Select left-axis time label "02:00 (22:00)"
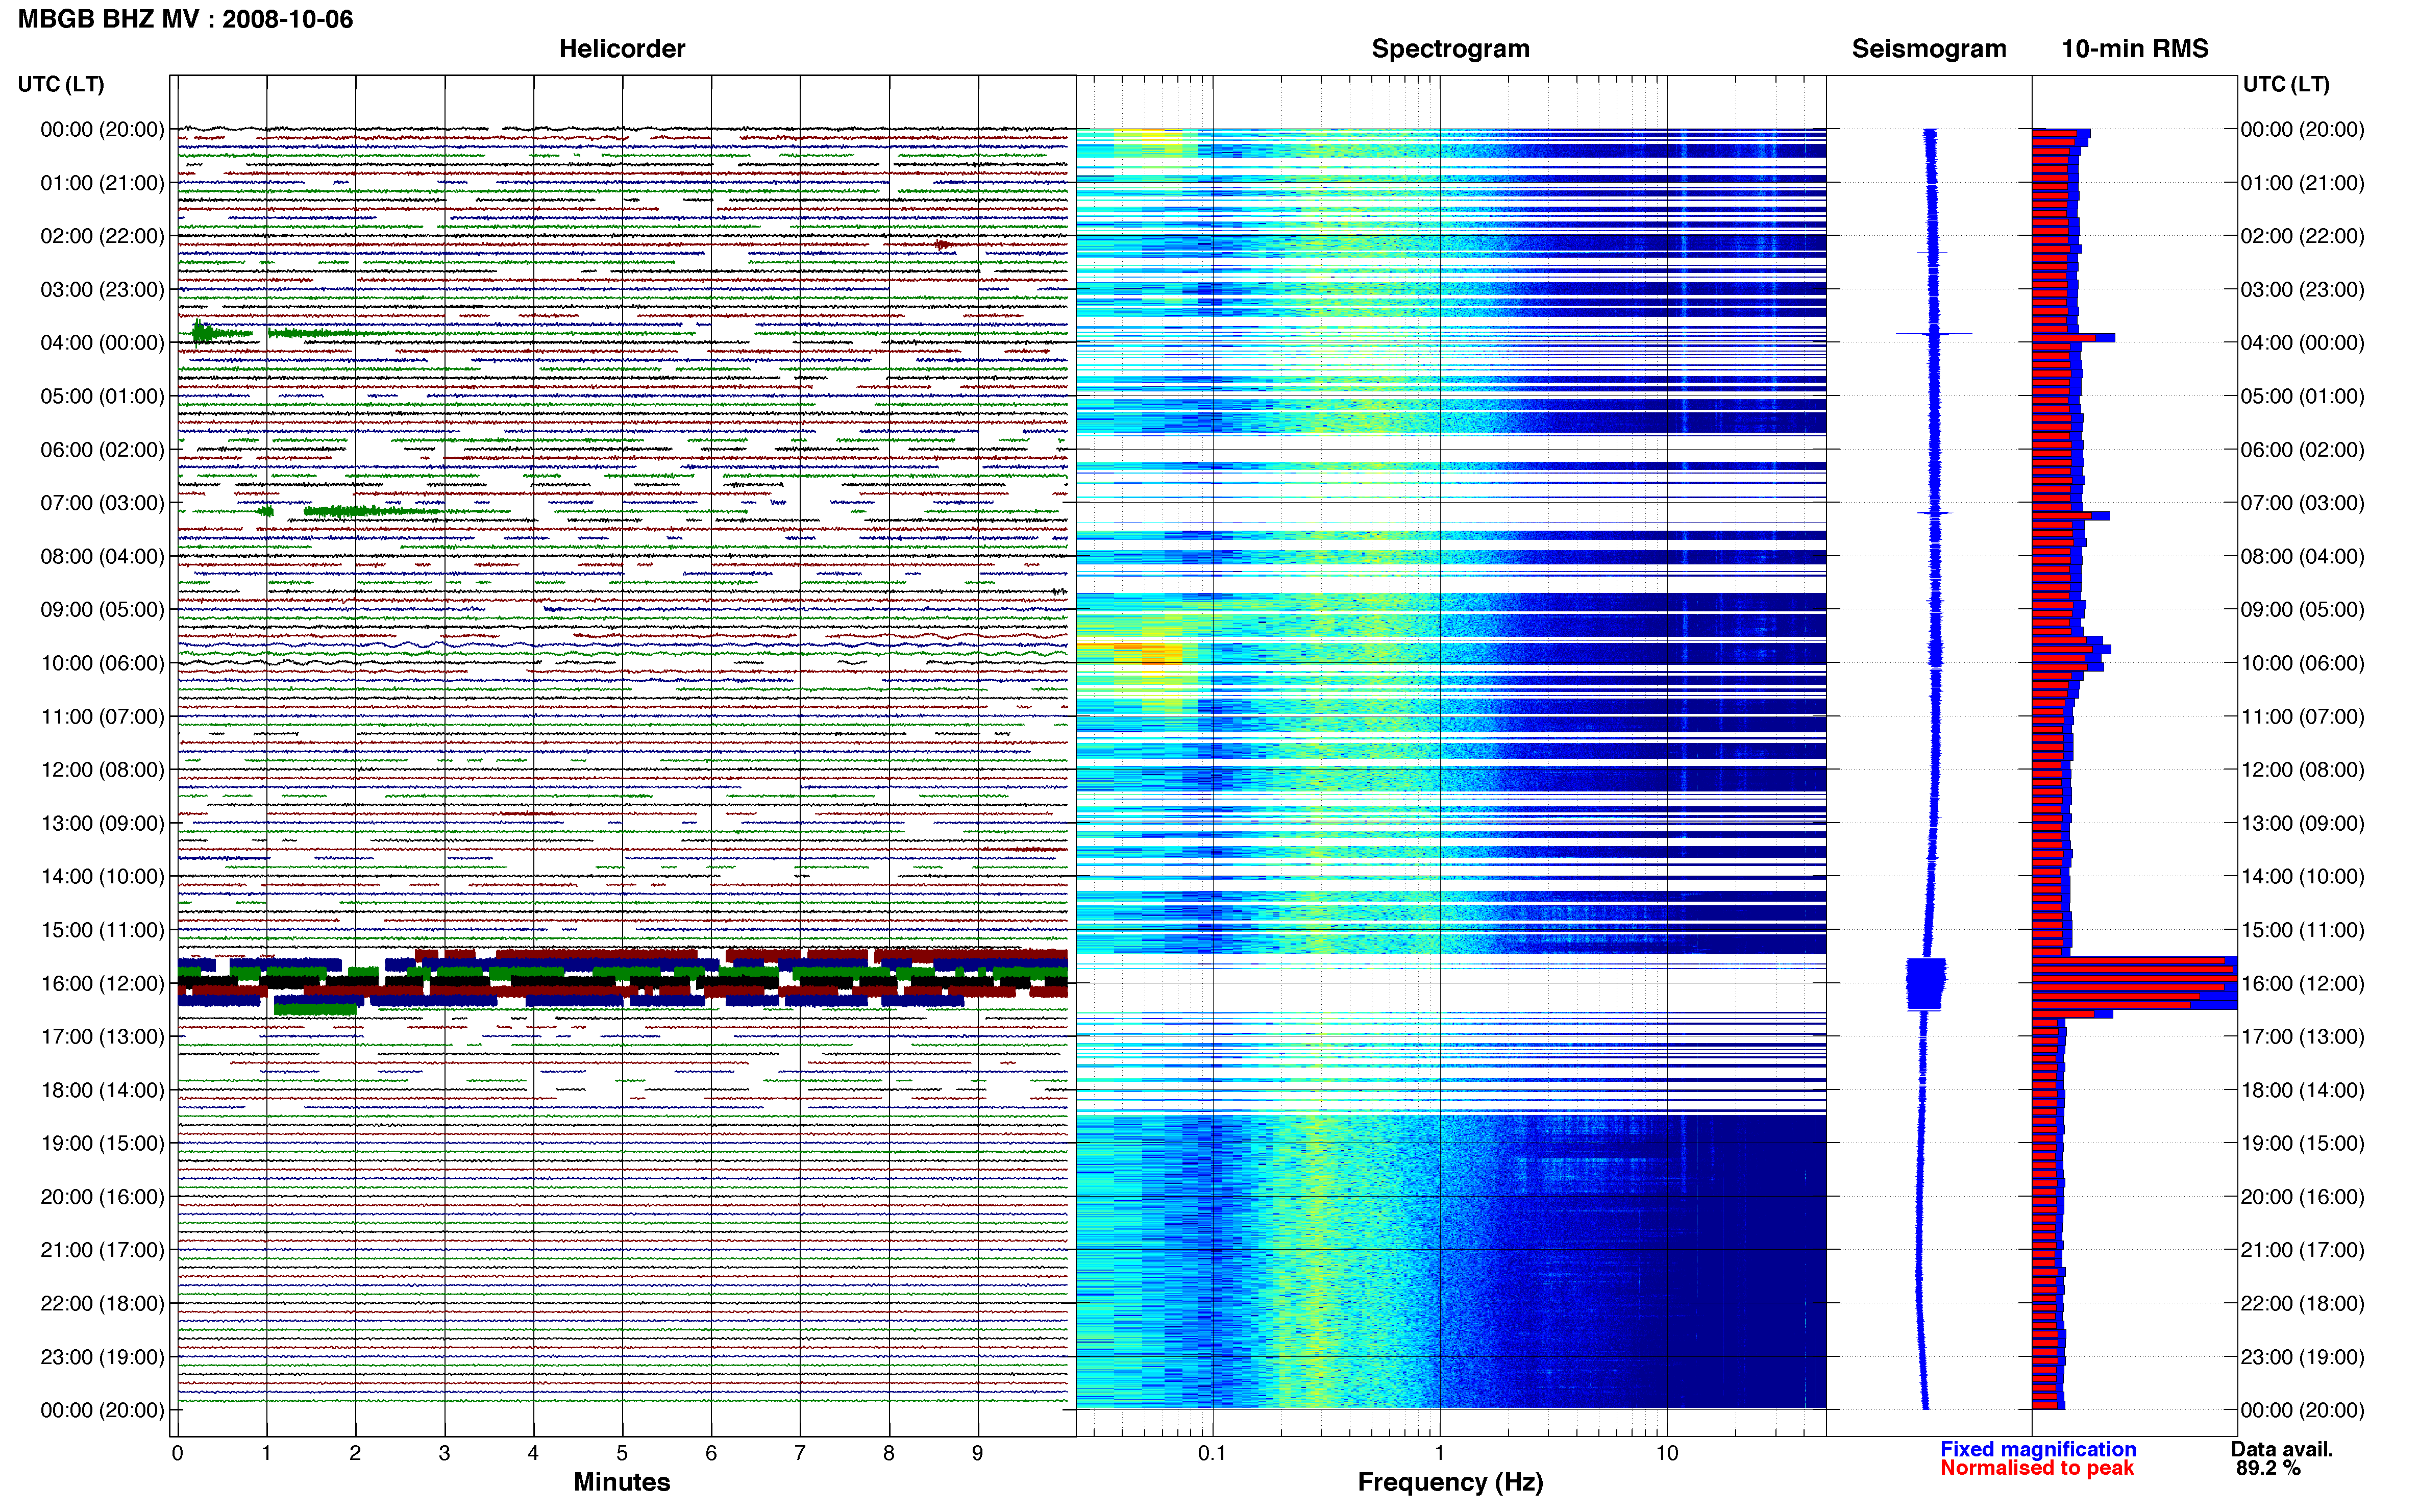 tap(102, 236)
